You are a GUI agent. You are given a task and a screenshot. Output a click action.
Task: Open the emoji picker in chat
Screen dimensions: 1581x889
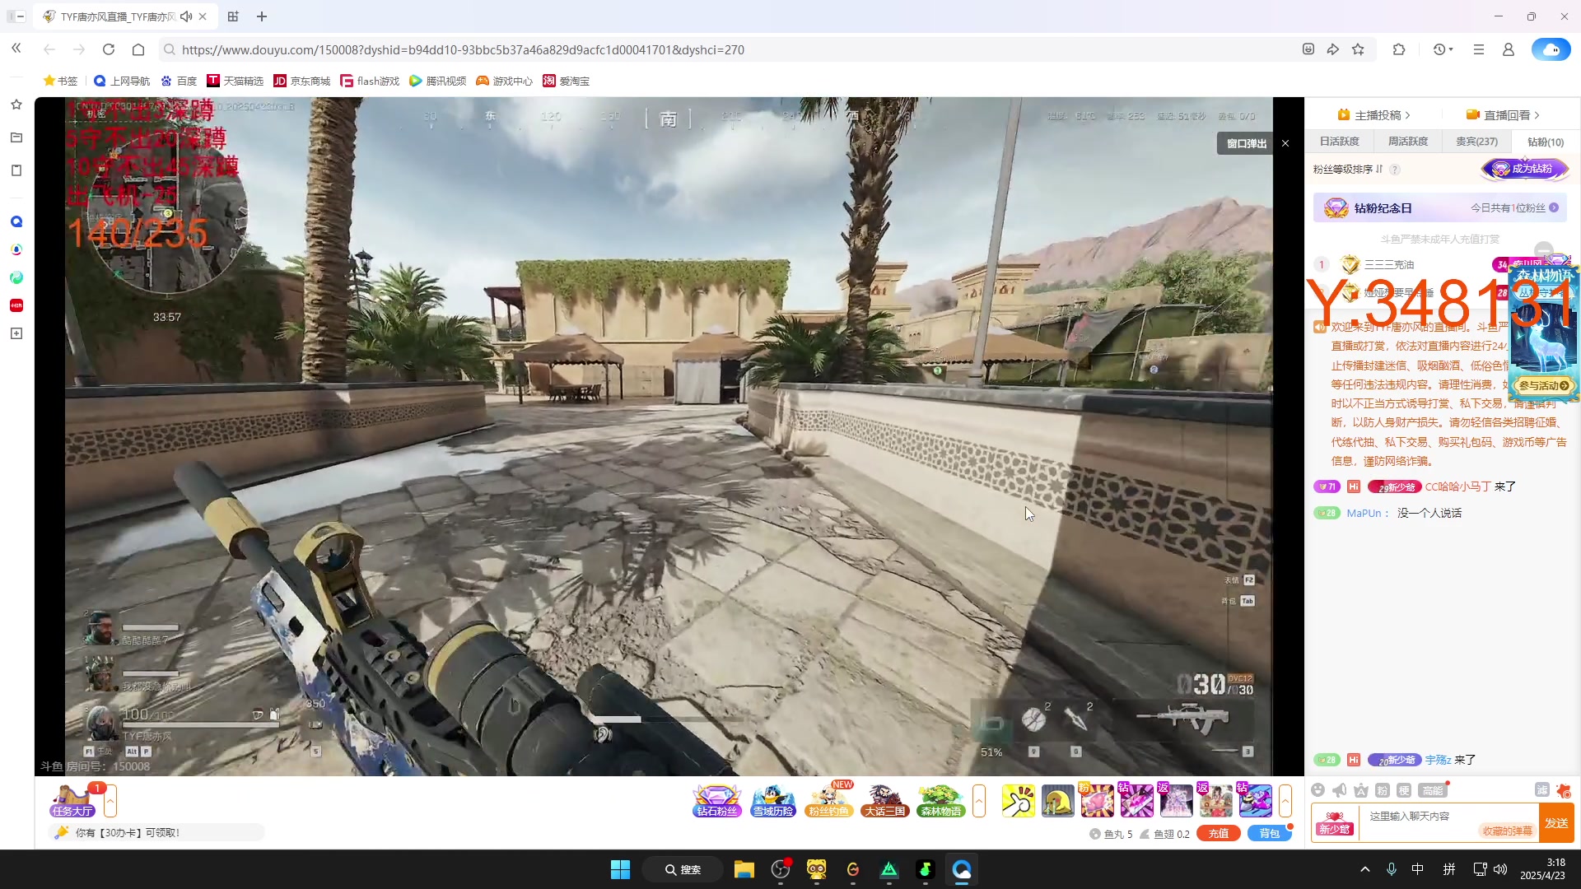pos(1317,790)
